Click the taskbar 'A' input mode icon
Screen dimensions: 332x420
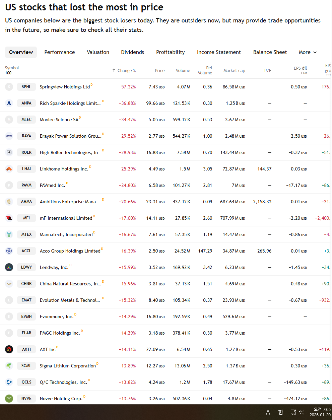(x=268, y=412)
